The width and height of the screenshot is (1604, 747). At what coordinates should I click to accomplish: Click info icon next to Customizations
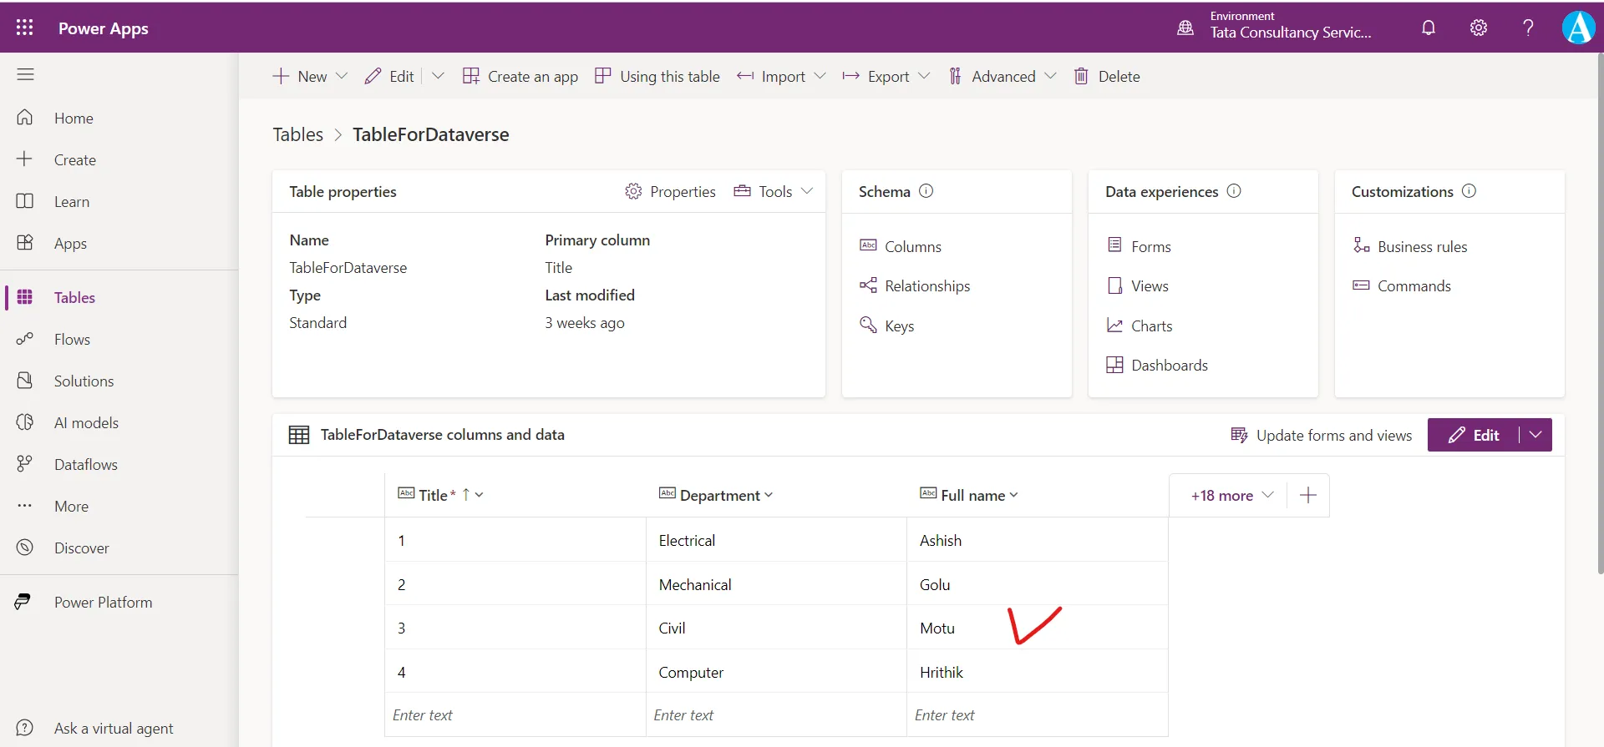[x=1469, y=191]
